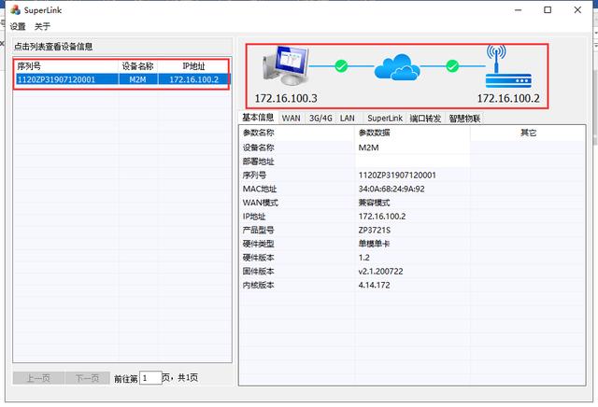Click the page number input field
Screen dimensions: 598x407
click(x=150, y=378)
